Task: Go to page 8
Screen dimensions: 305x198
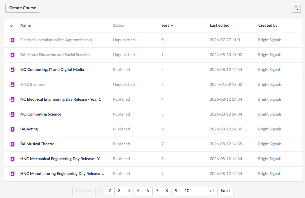Action: coord(167,191)
